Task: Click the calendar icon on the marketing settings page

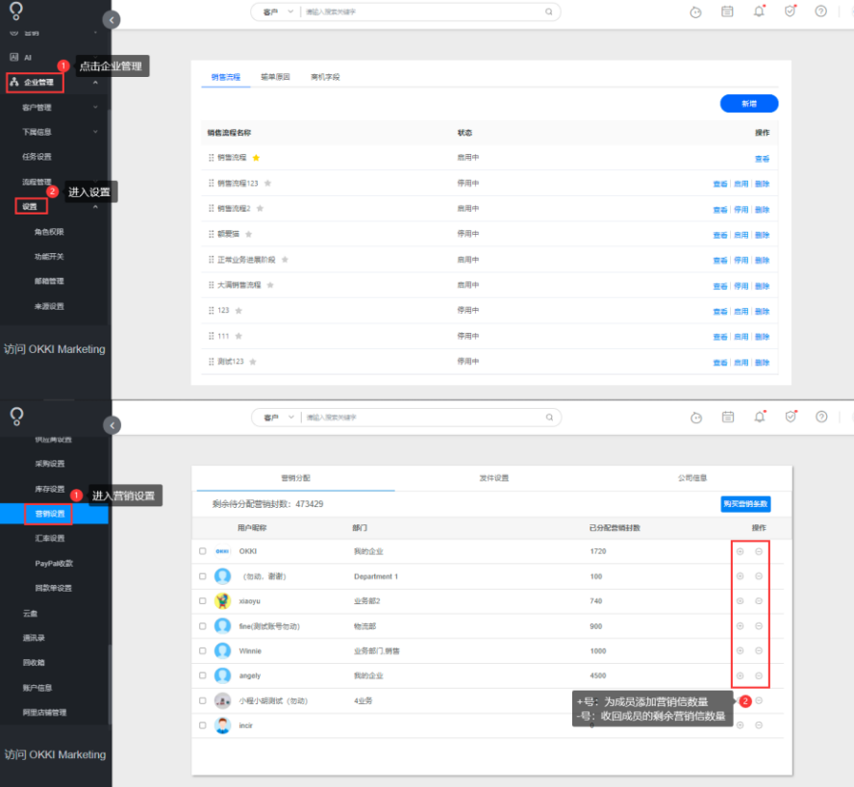Action: click(728, 417)
